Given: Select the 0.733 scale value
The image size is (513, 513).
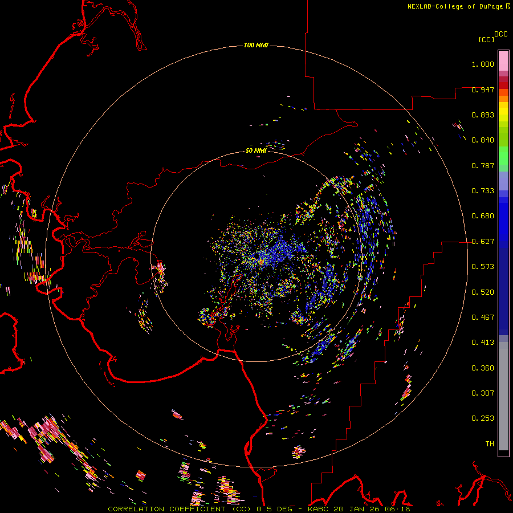Looking at the screenshot, I should [483, 191].
